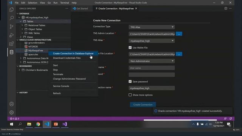This screenshot has height=136, width=242.
Task: Open Windows Start menu
Action: [x=11, y=124]
